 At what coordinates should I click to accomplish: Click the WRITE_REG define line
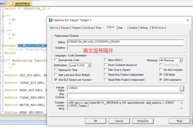point(25,105)
